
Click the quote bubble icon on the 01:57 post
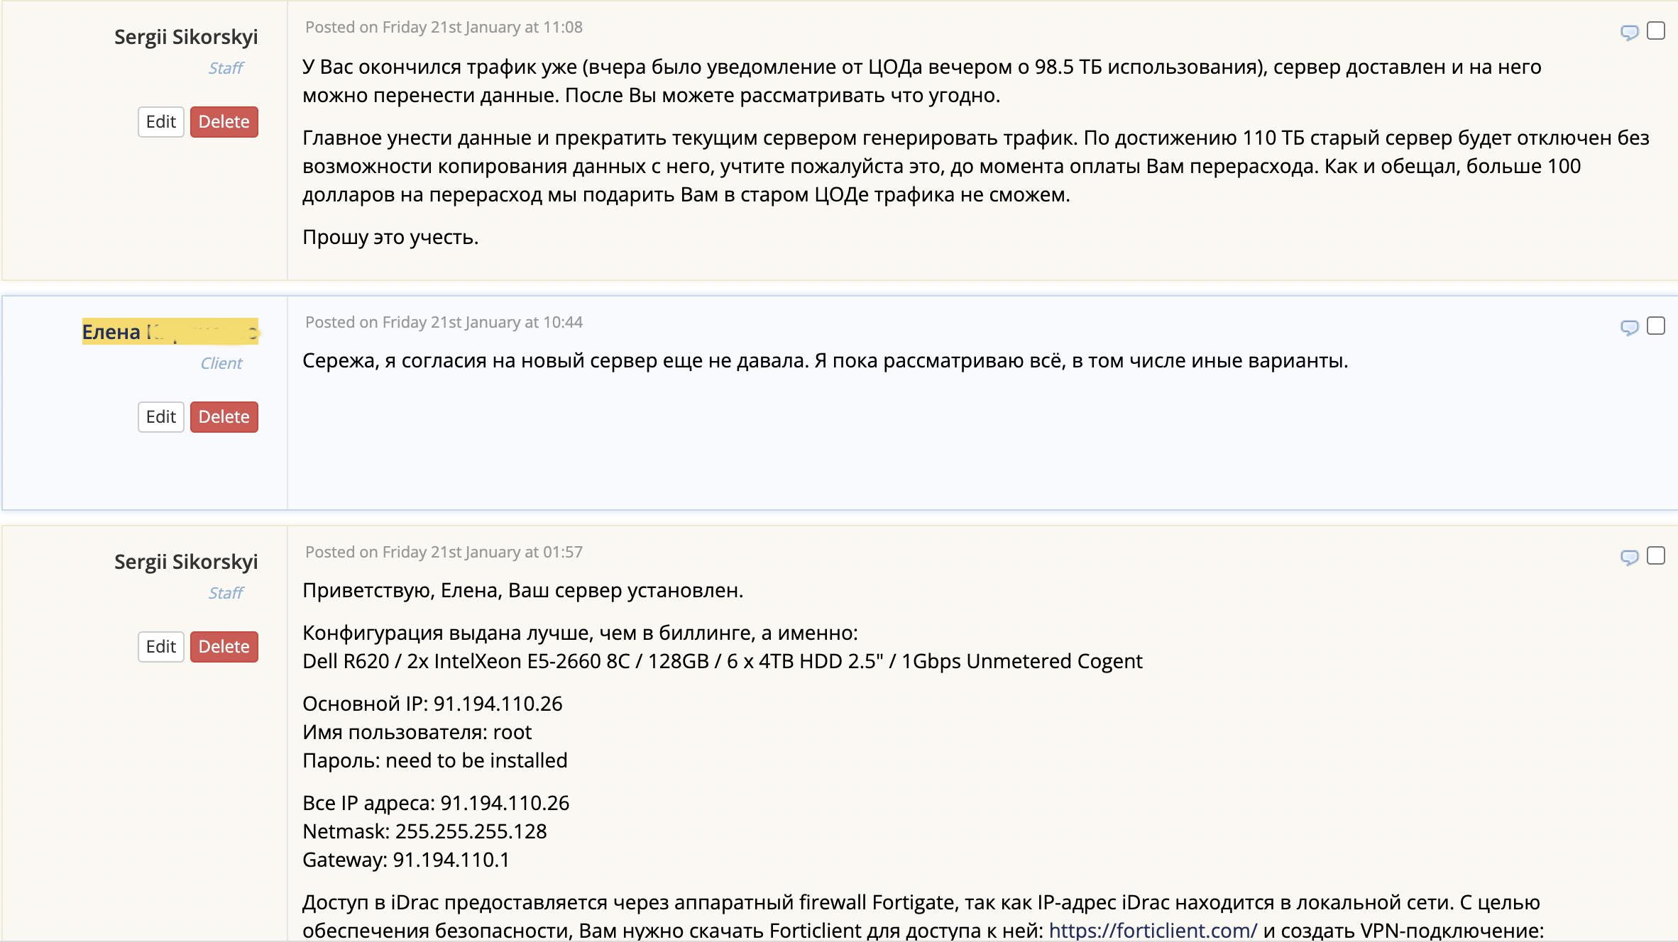[x=1629, y=557]
